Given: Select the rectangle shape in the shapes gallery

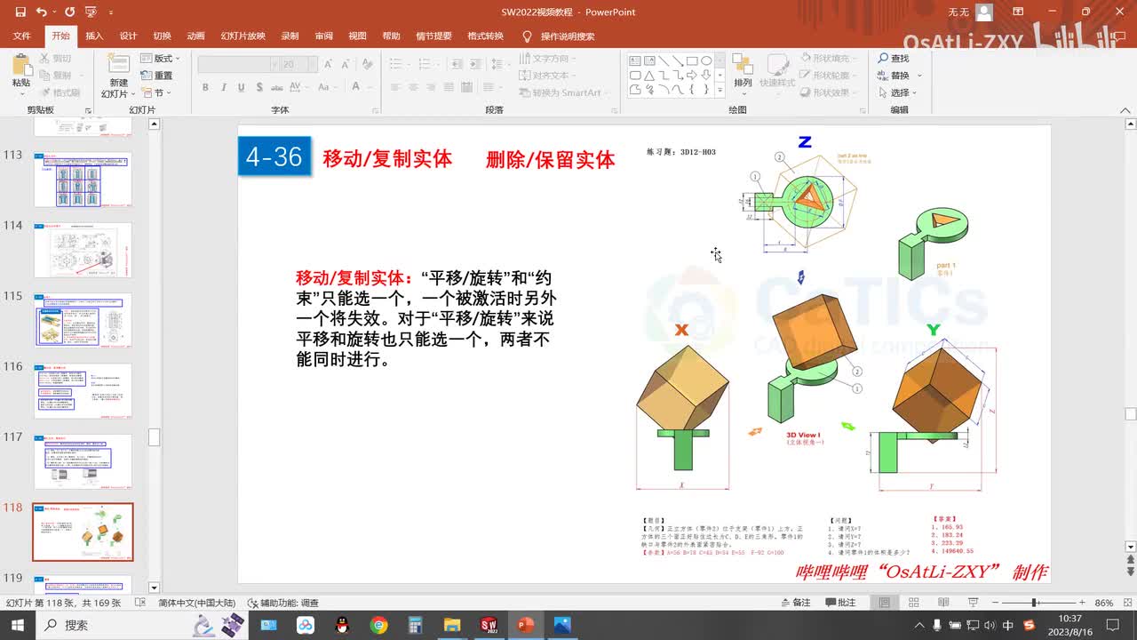Looking at the screenshot, I should 691,61.
